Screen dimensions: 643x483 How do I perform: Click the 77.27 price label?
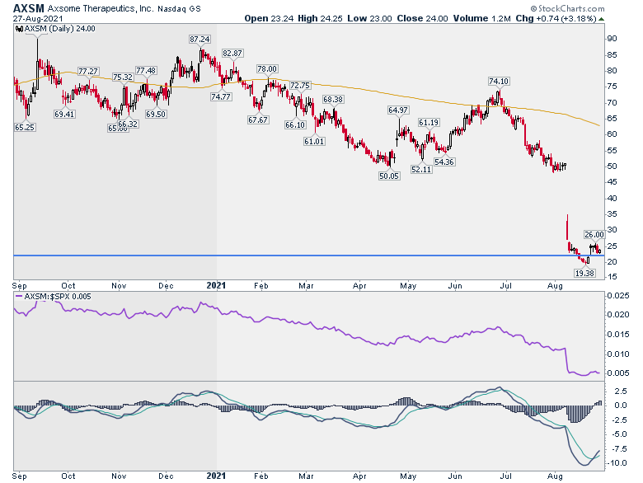88,72
